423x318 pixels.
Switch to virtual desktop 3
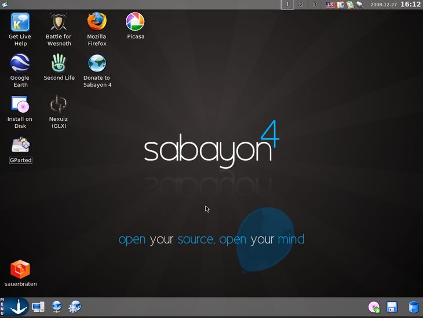click(x=315, y=5)
